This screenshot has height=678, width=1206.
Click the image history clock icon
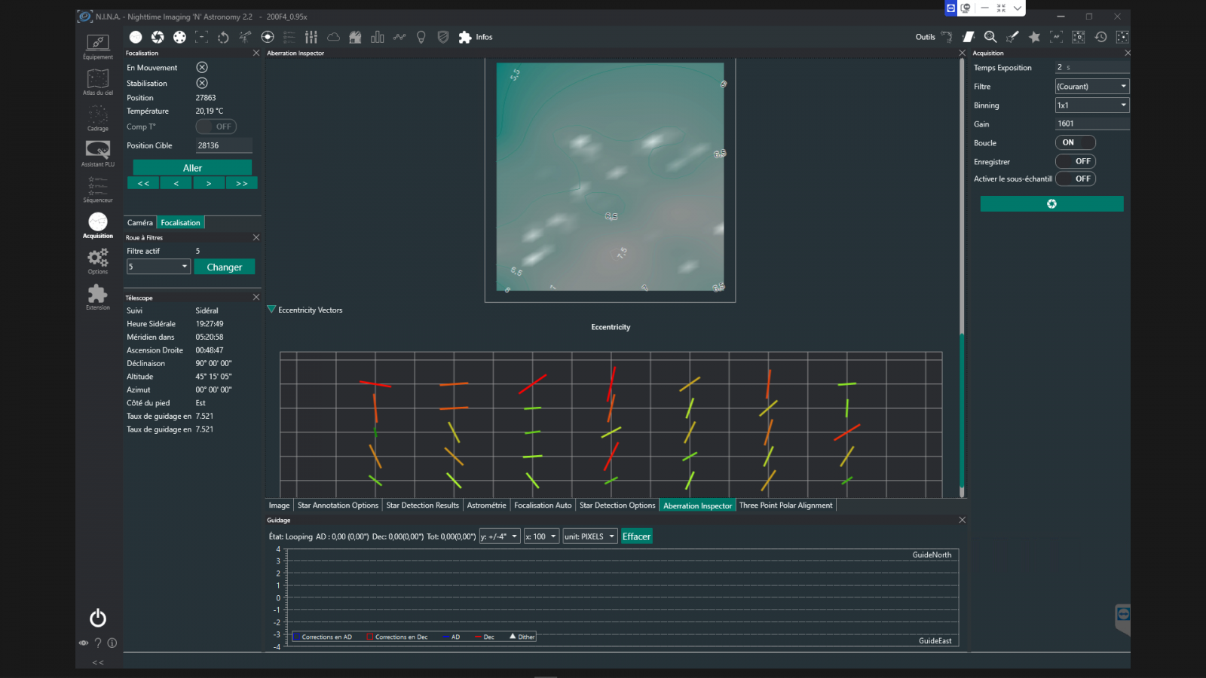1101,37
